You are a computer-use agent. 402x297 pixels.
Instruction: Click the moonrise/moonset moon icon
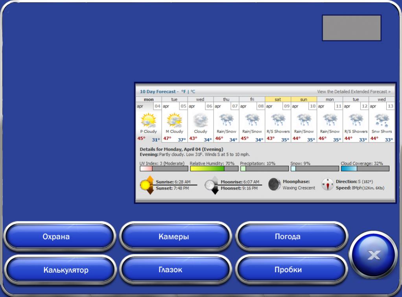click(212, 185)
